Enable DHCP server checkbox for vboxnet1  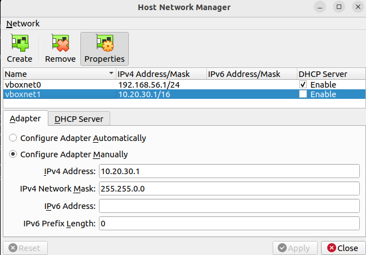point(304,94)
